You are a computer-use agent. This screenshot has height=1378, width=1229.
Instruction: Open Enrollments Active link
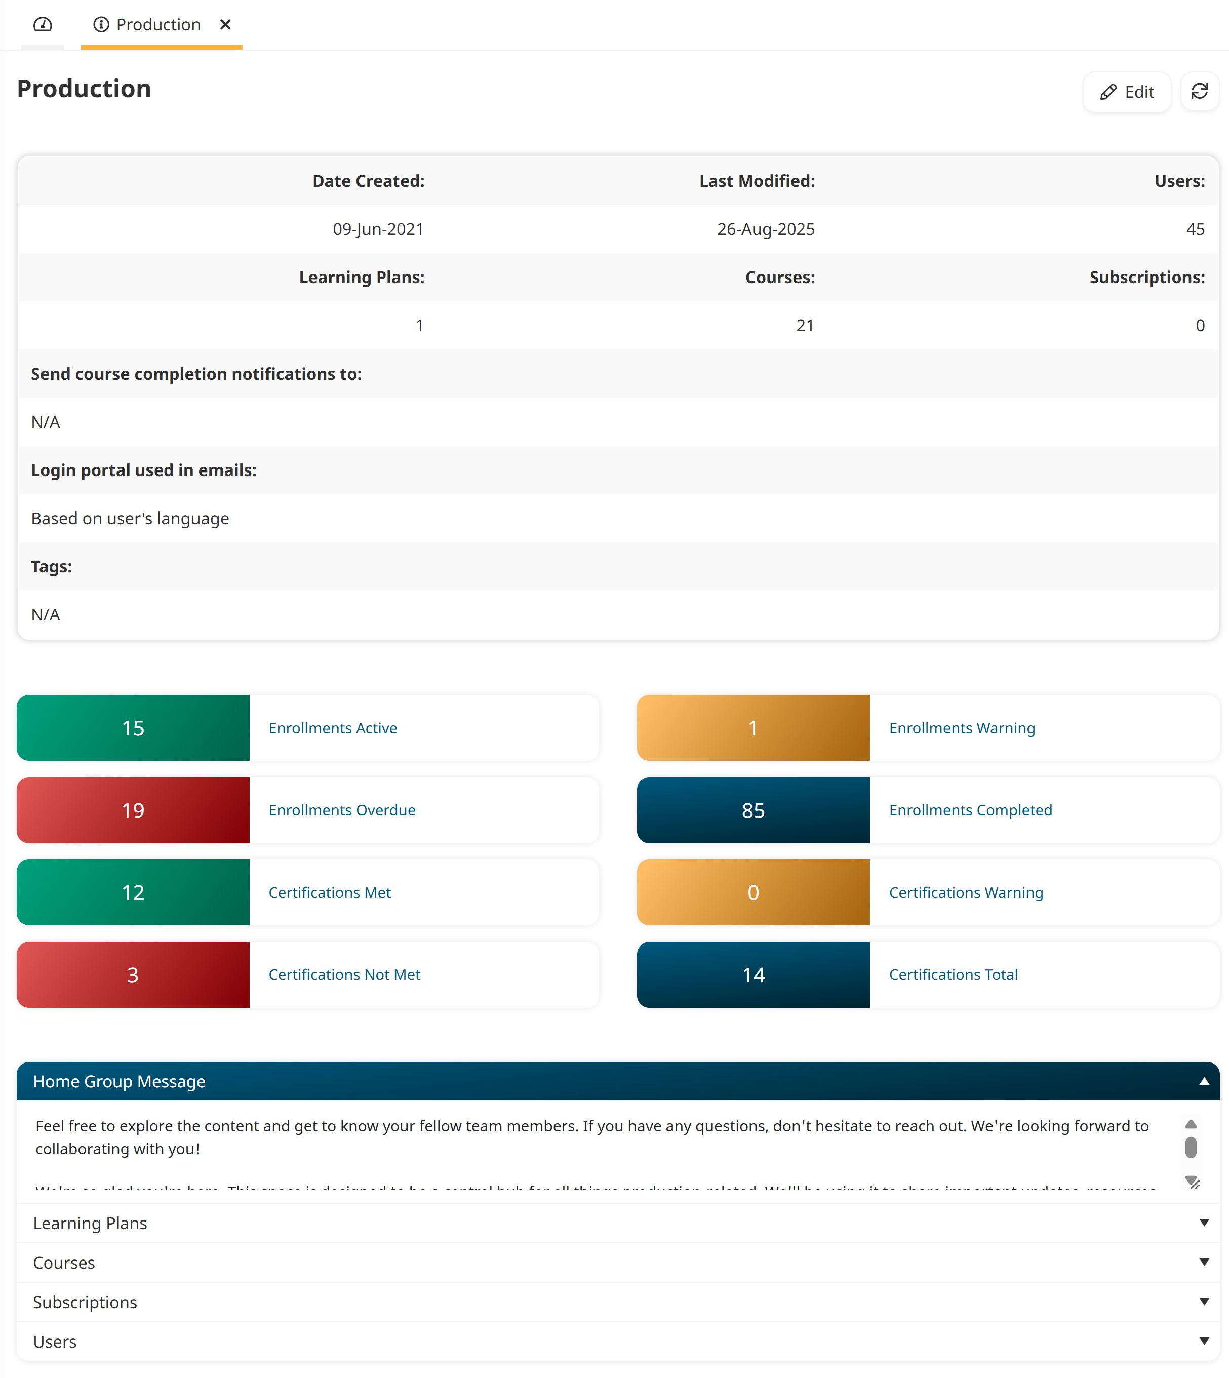[x=333, y=728]
